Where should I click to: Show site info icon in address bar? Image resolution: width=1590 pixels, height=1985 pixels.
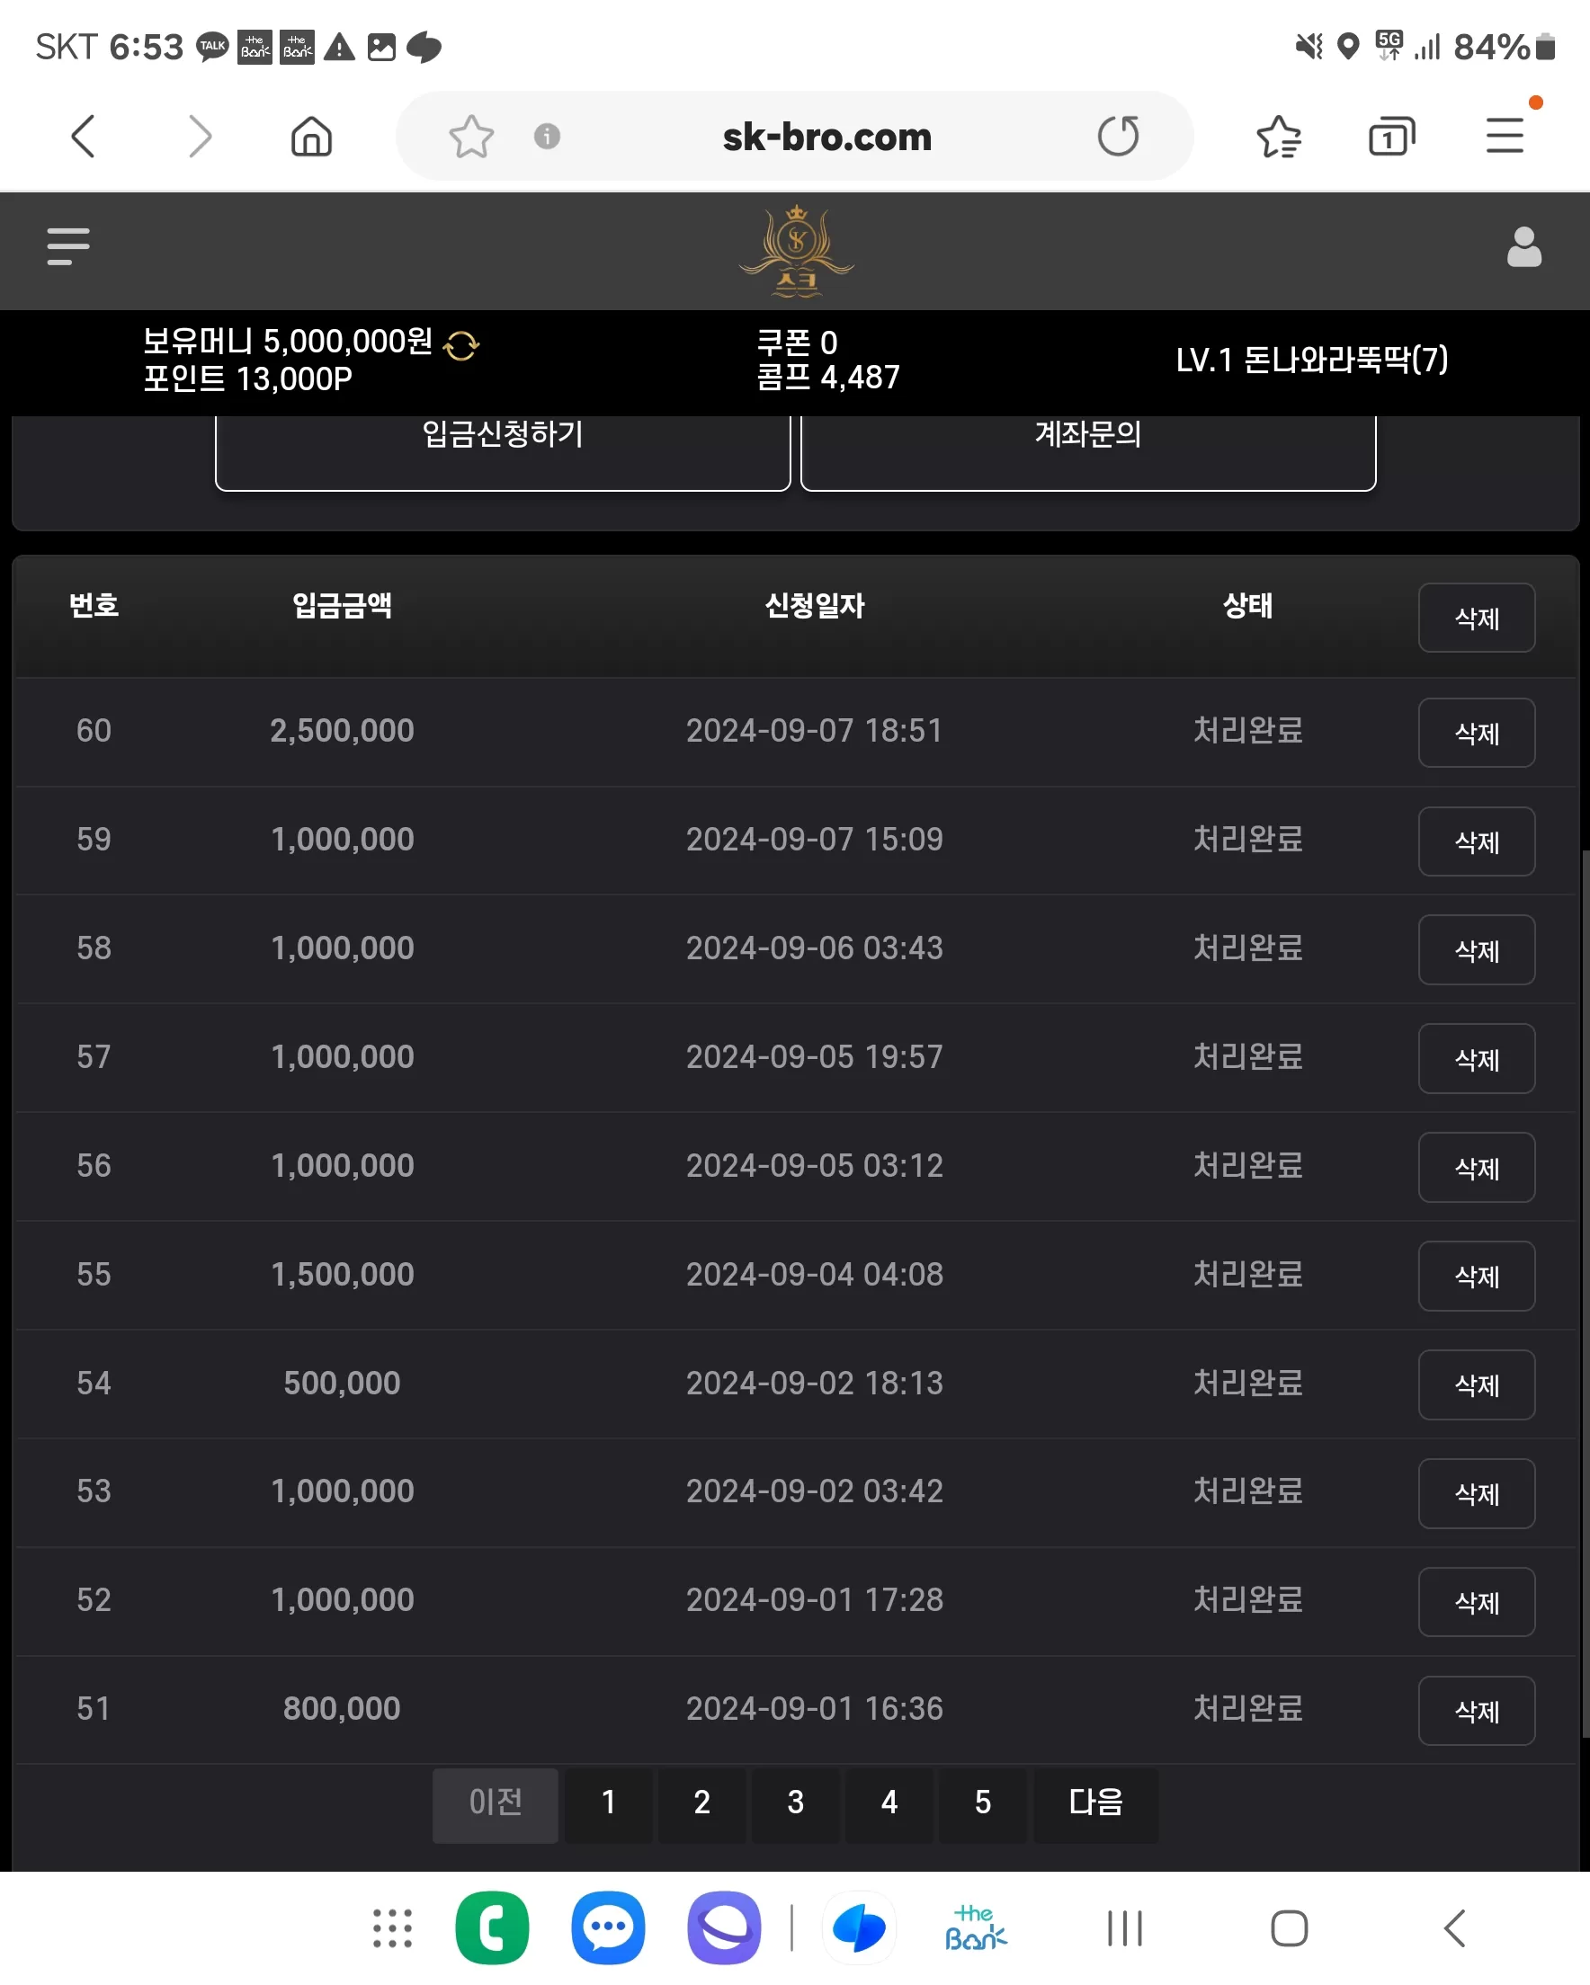click(x=546, y=137)
